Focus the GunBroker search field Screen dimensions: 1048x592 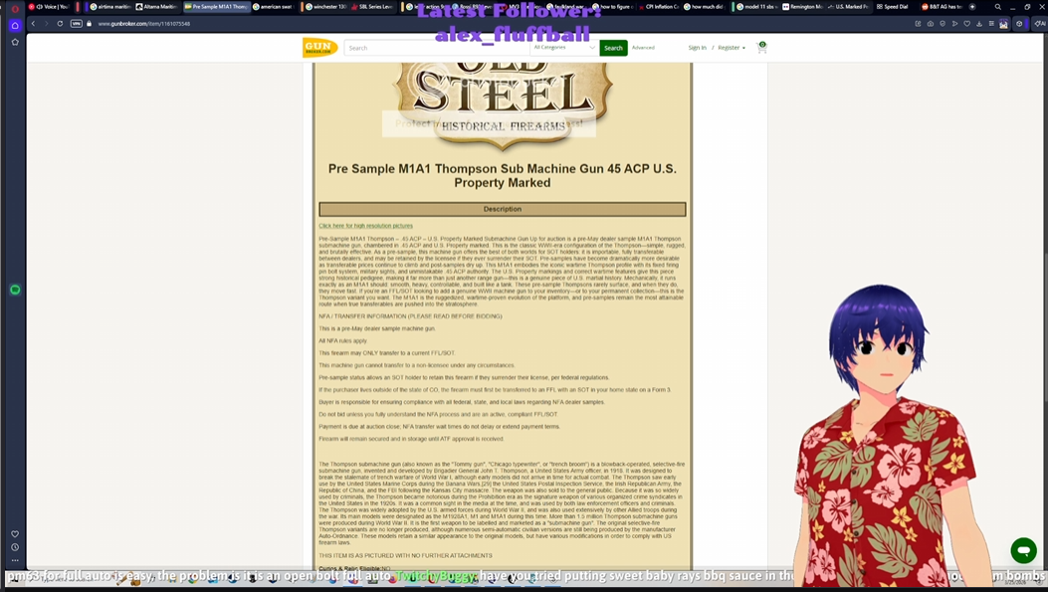click(x=437, y=48)
